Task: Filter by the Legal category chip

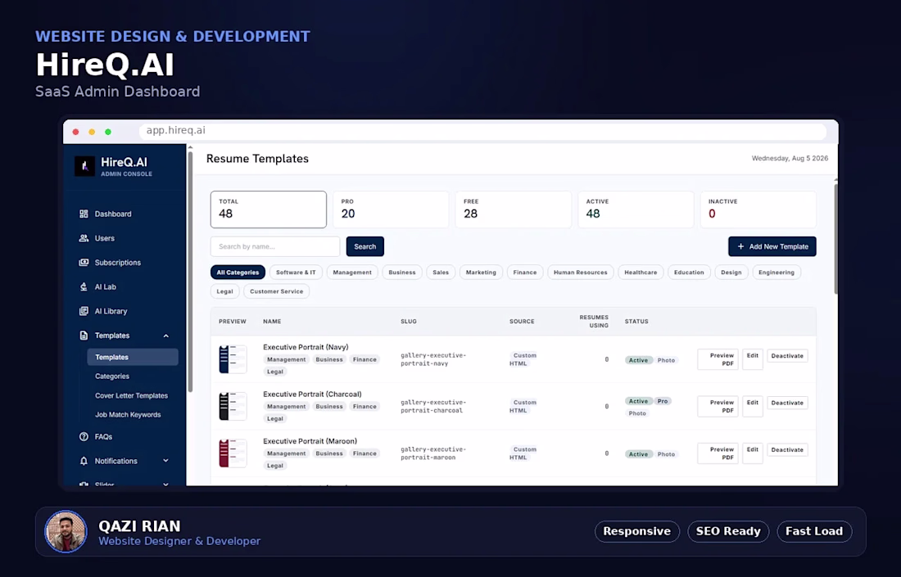Action: click(224, 291)
